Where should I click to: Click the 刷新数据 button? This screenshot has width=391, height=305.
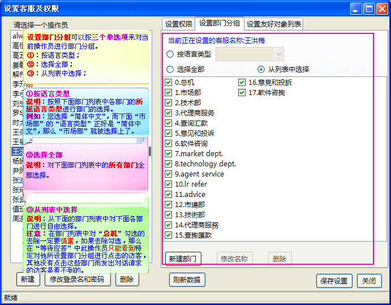187,280
